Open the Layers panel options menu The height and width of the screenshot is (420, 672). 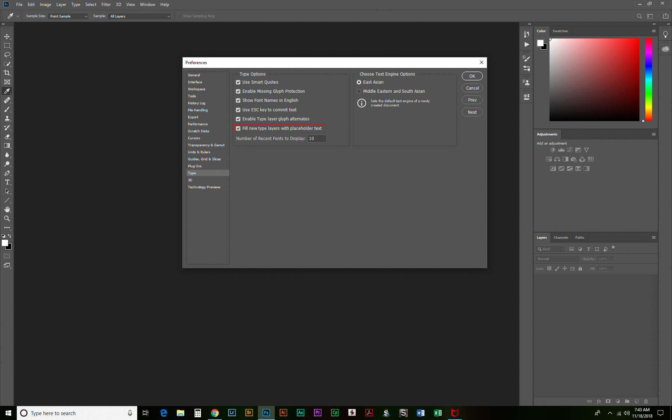[653, 237]
